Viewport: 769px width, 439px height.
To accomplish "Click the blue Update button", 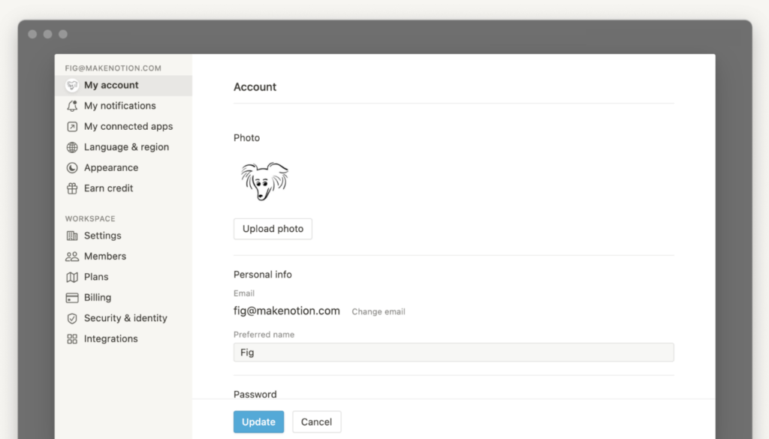I will [x=258, y=422].
